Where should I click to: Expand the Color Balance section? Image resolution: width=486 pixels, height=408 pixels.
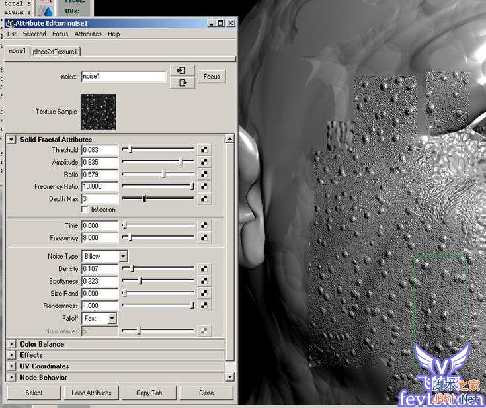point(11,344)
